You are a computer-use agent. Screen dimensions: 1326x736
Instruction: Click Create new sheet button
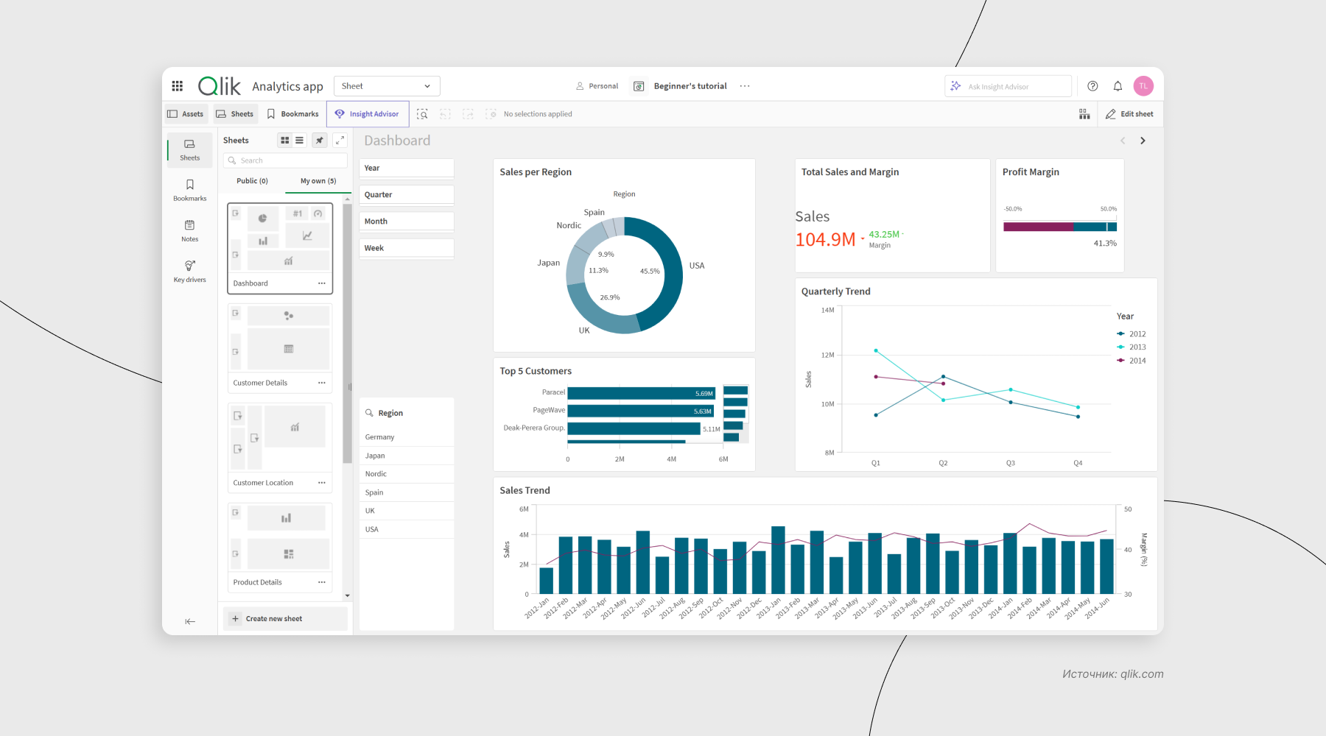point(285,619)
